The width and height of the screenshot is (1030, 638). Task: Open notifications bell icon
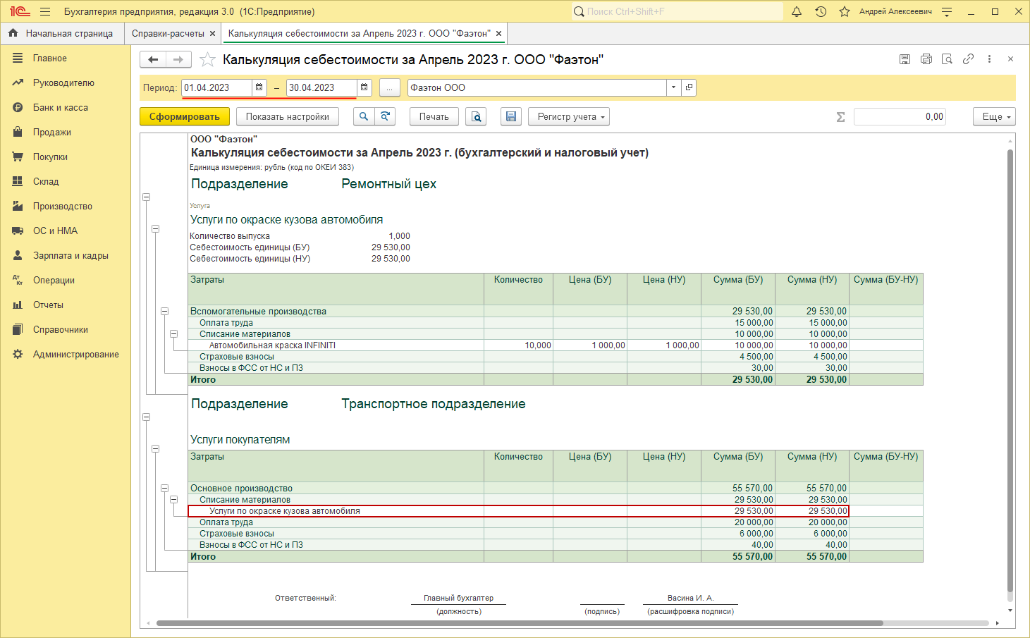pos(797,11)
